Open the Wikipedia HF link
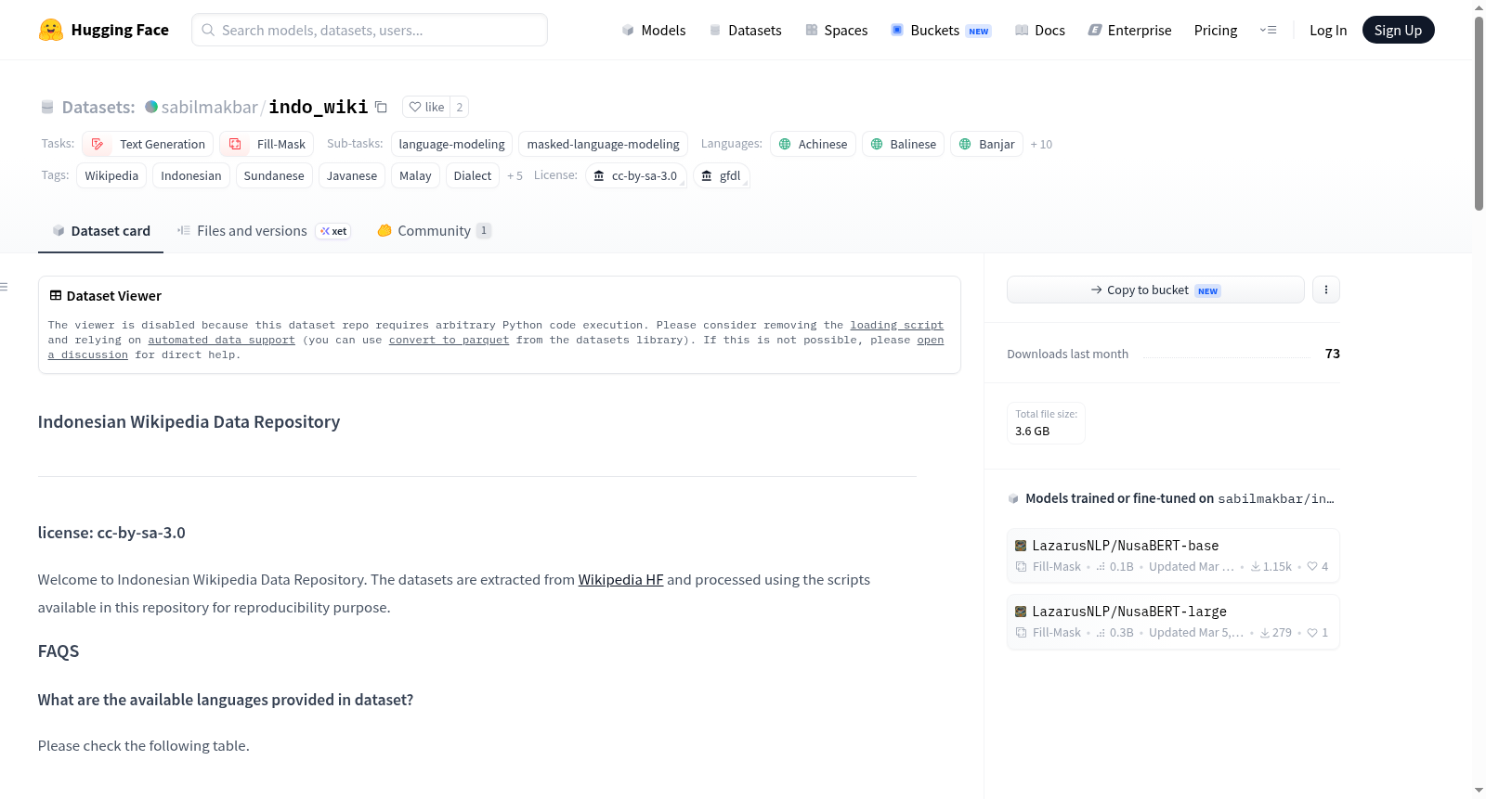Image resolution: width=1486 pixels, height=799 pixels. (620, 579)
